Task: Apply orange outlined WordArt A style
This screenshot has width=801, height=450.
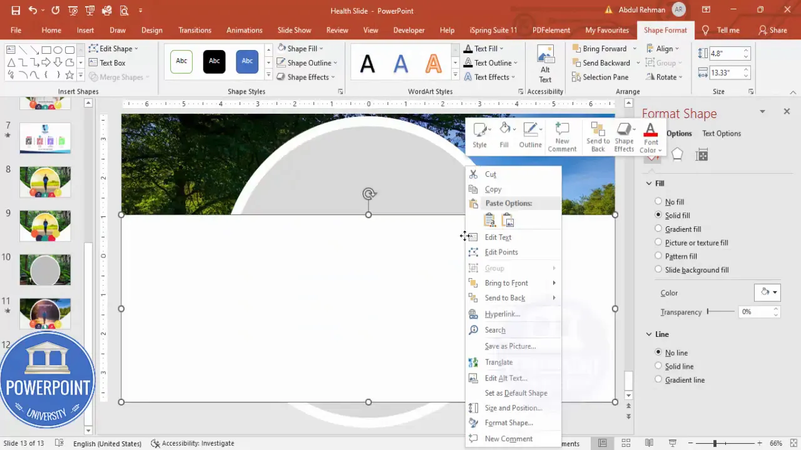Action: click(434, 63)
